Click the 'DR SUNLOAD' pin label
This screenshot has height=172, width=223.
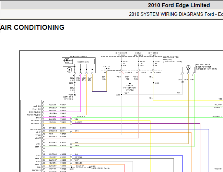tap(35, 112)
